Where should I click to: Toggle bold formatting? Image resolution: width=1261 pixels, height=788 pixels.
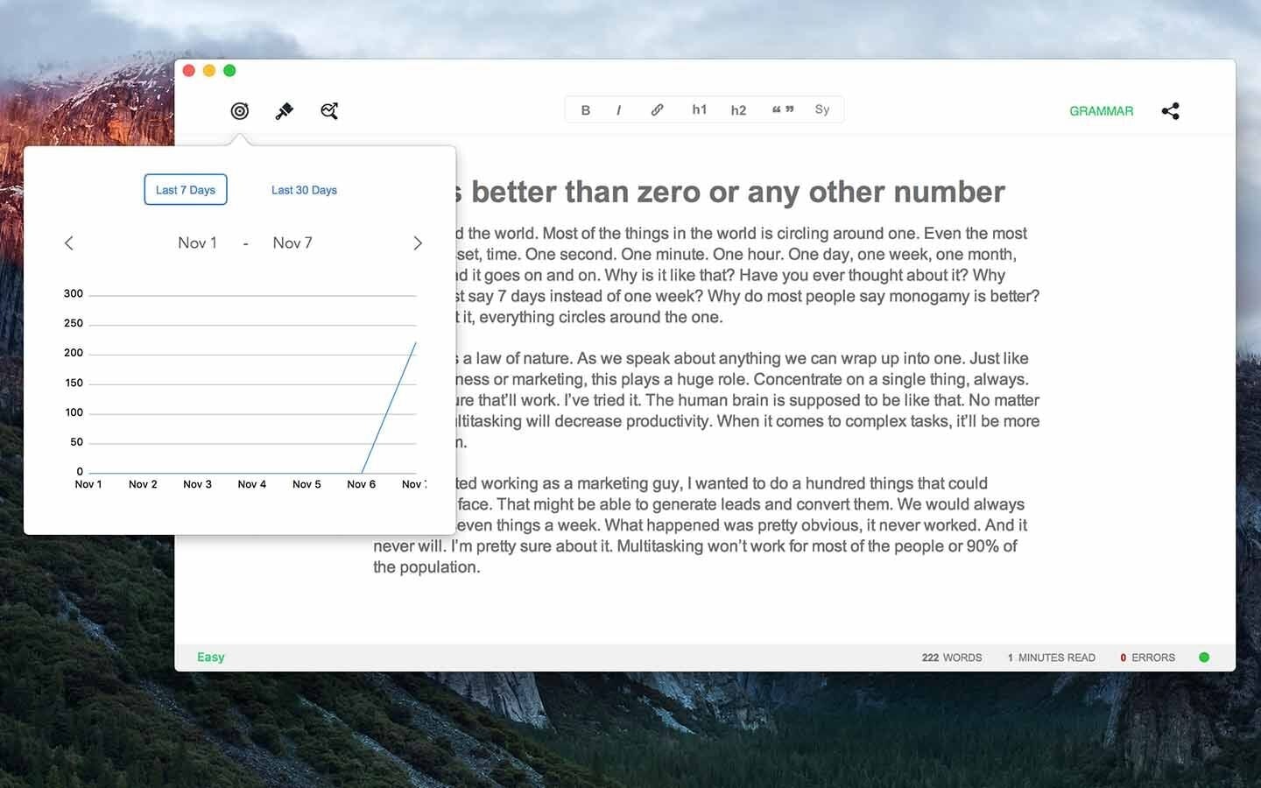pos(586,109)
